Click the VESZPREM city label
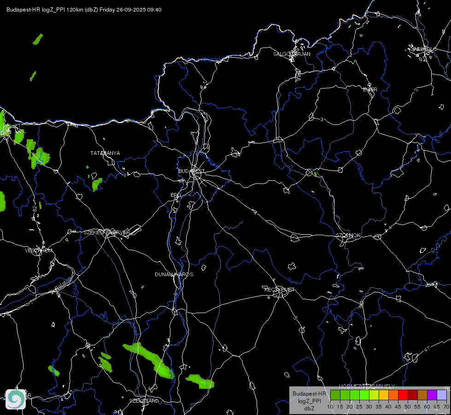451x415 pixels. (39, 250)
